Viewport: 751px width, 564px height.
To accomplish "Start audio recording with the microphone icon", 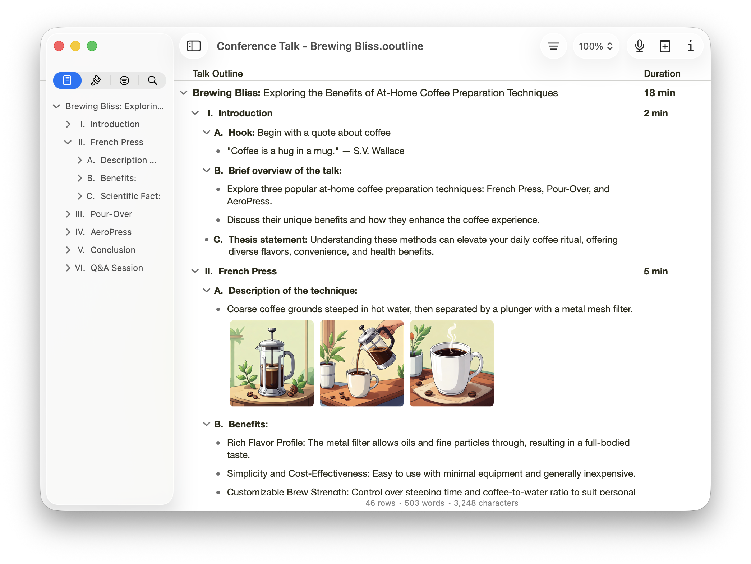I will pos(640,46).
